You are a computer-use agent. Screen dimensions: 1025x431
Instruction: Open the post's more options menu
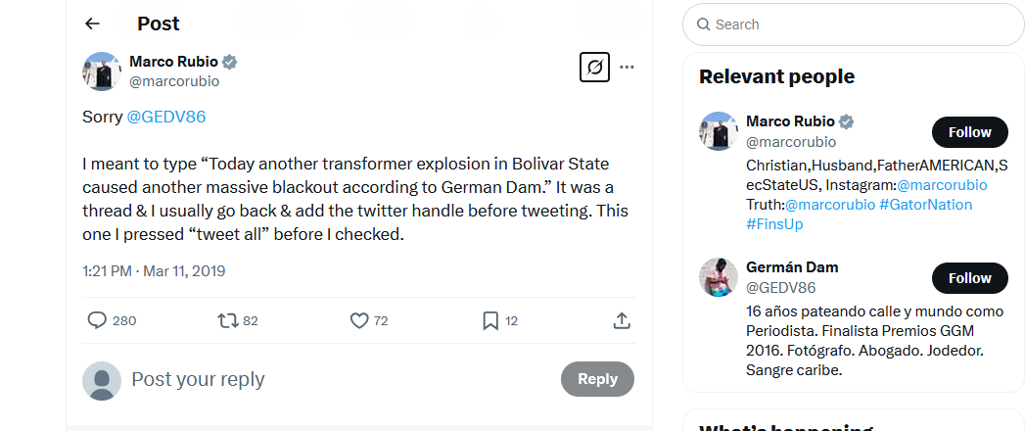point(628,68)
